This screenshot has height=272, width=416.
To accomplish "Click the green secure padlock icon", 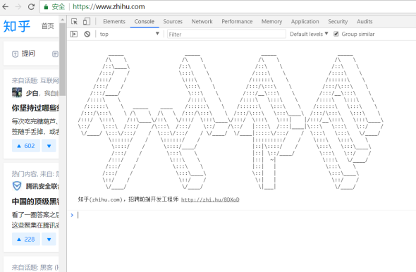I will 46,7.
